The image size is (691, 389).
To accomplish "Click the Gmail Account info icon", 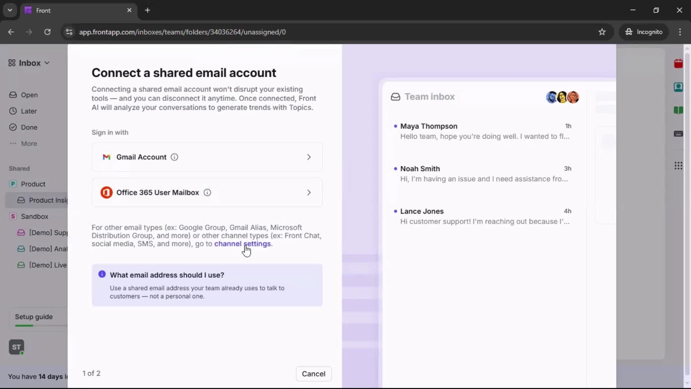I will pos(175,157).
